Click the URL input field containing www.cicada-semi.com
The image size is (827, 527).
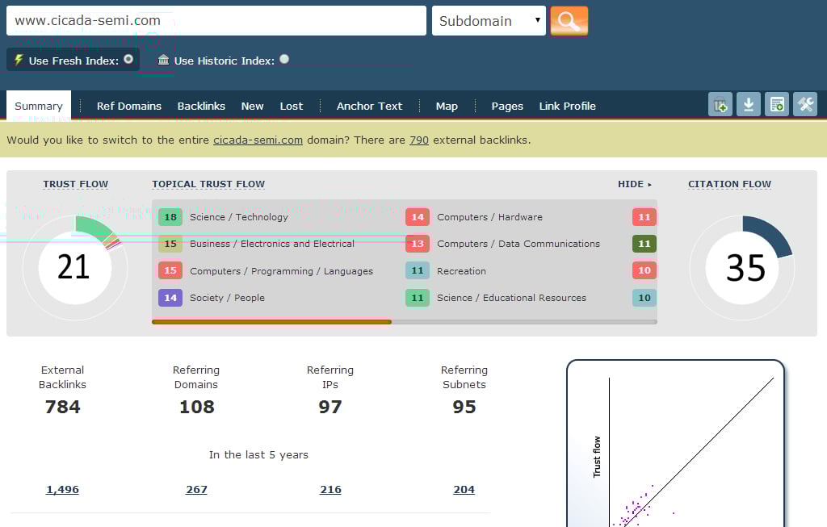point(216,21)
